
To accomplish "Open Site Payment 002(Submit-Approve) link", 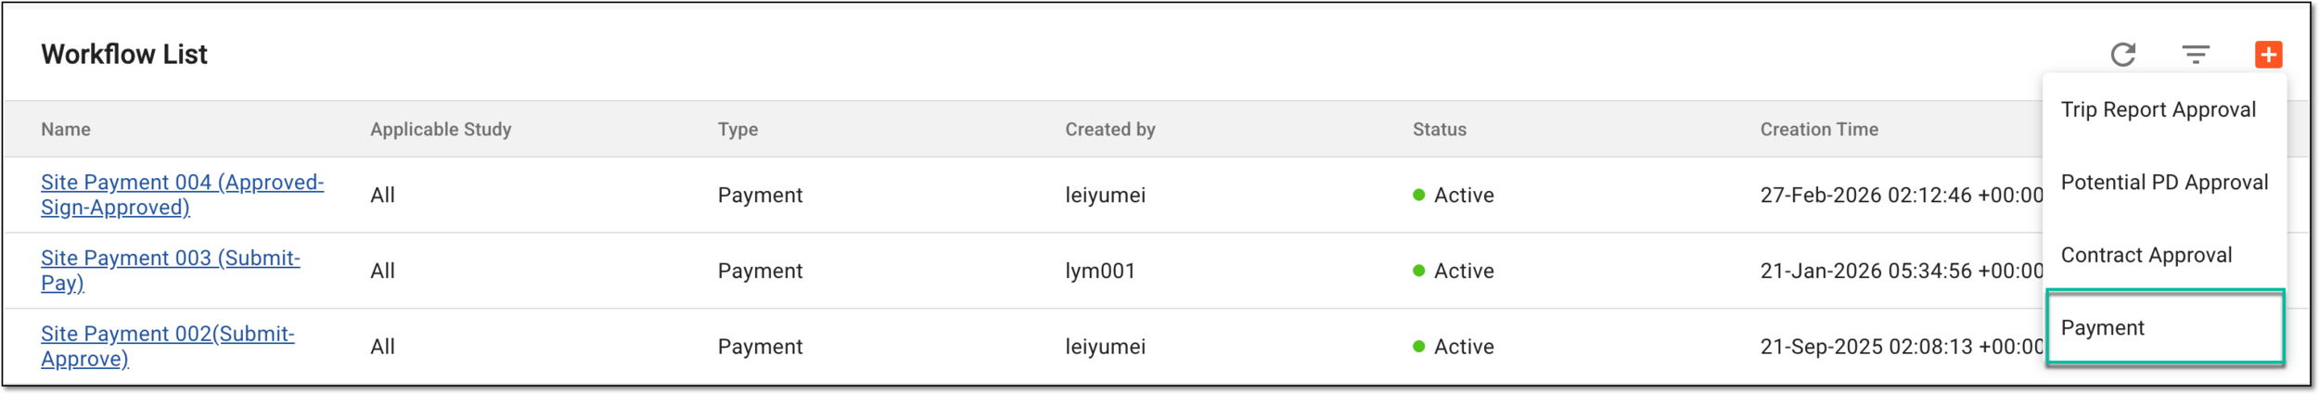I will (168, 346).
